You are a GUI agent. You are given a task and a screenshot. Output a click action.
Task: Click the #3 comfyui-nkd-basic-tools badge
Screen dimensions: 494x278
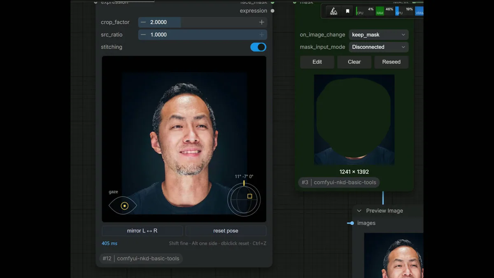pyautogui.click(x=339, y=182)
